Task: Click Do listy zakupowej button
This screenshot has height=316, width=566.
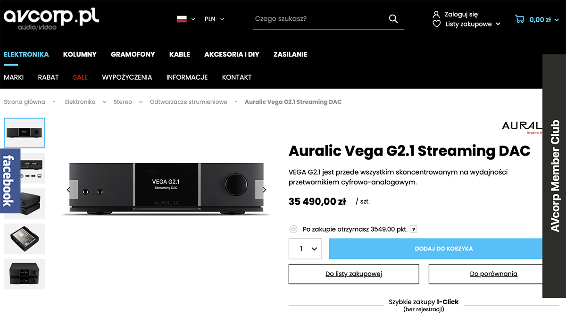Action: point(354,274)
